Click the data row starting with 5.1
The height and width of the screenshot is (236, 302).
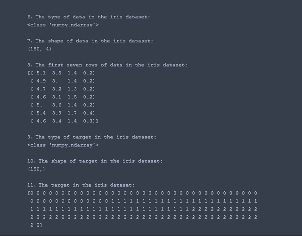[61, 73]
